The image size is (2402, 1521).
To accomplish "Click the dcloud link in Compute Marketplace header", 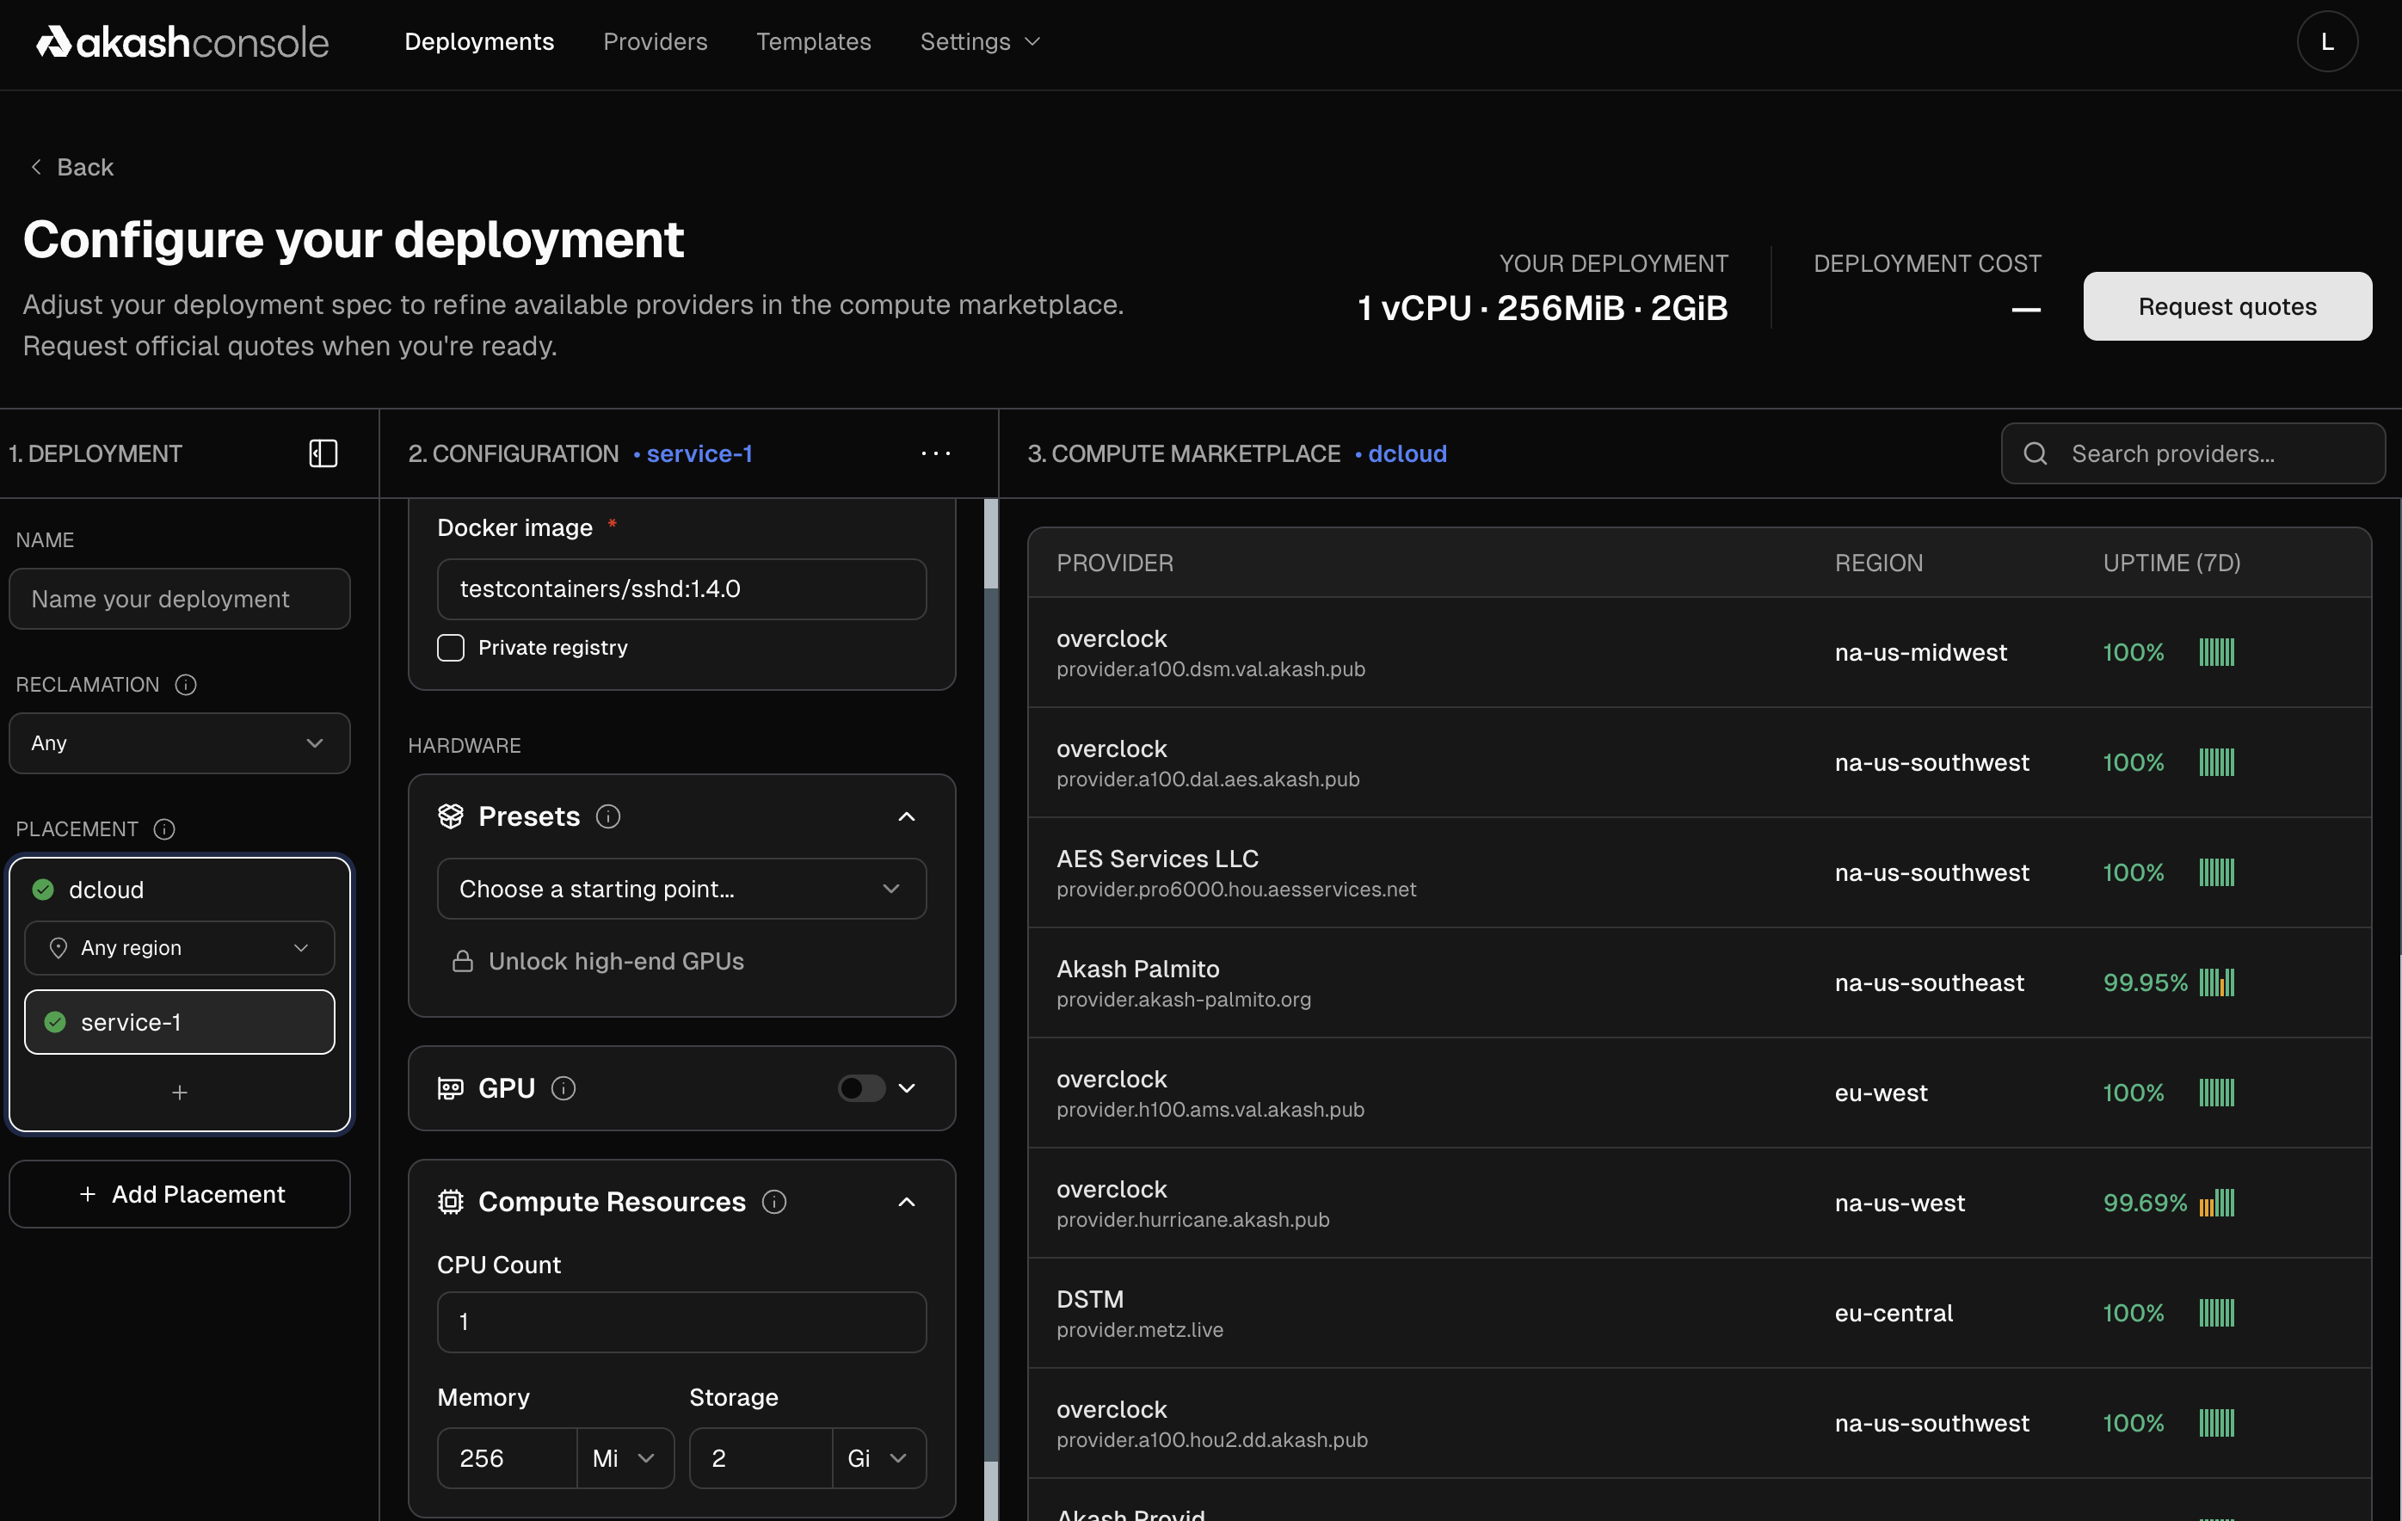I will [1407, 454].
